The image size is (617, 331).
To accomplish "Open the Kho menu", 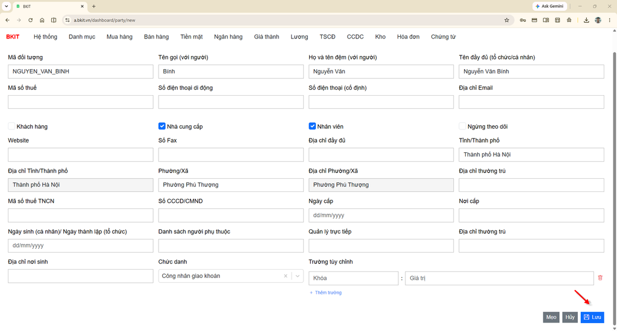I will pyautogui.click(x=380, y=37).
